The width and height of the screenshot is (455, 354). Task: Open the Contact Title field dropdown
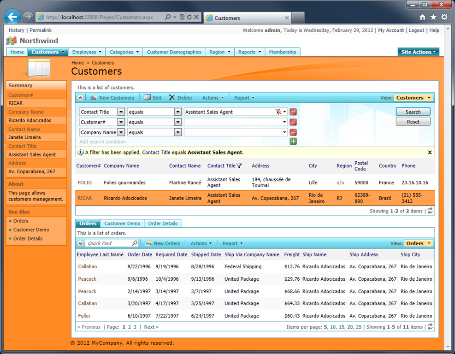121,112
